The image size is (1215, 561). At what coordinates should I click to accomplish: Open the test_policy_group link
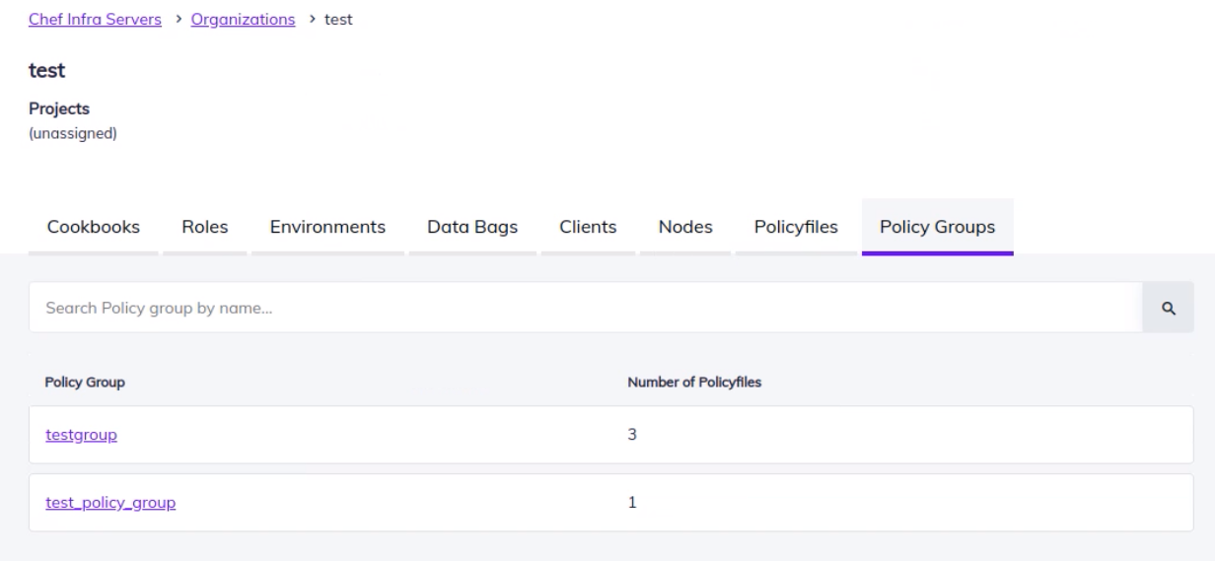click(x=110, y=503)
